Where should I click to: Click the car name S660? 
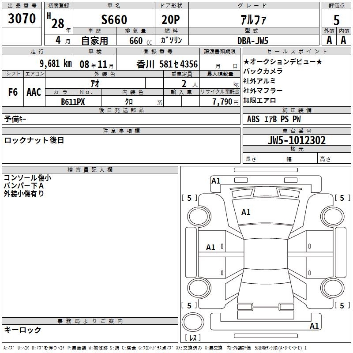point(114,19)
